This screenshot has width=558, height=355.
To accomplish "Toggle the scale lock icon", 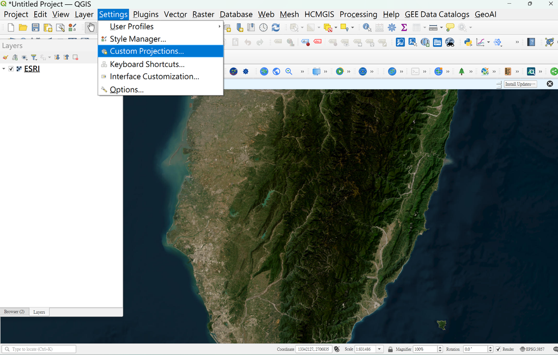I will pos(390,349).
